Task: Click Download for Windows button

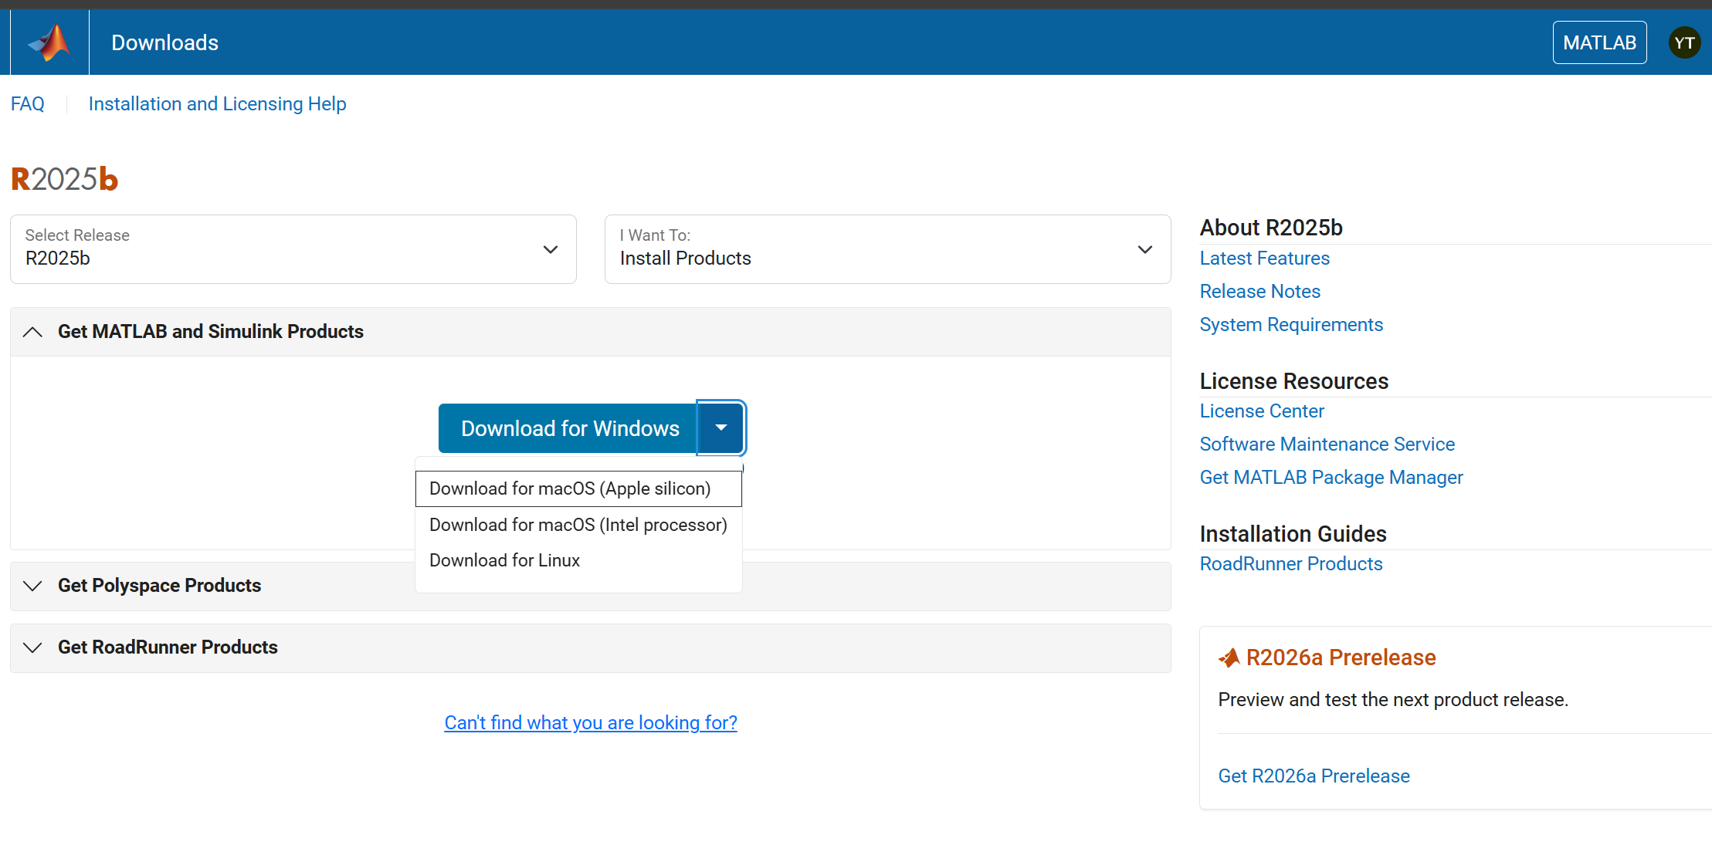Action: click(569, 428)
